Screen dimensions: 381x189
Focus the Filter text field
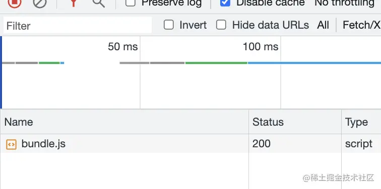pos(78,25)
